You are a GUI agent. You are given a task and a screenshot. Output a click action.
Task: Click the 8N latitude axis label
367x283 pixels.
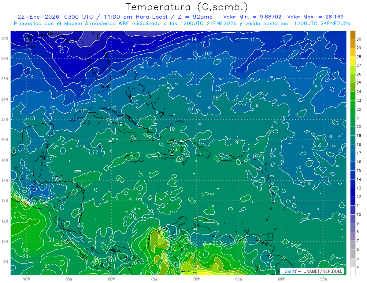tap(6, 262)
